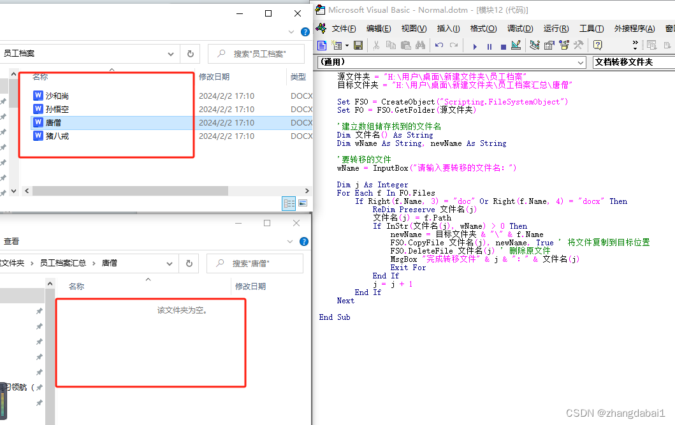The width and height of the screenshot is (675, 425).
Task: Click horizontal scrollbar right arrow
Action: (x=307, y=191)
